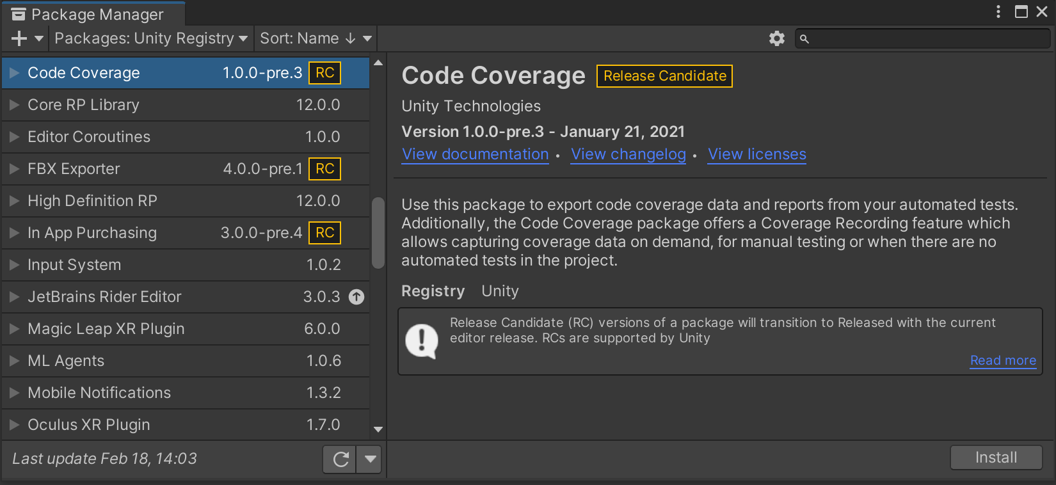Click the add package plus icon

click(x=19, y=39)
